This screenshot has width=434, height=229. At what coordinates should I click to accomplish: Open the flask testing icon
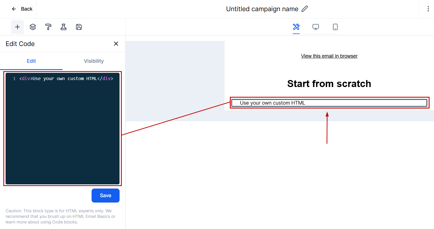click(63, 27)
